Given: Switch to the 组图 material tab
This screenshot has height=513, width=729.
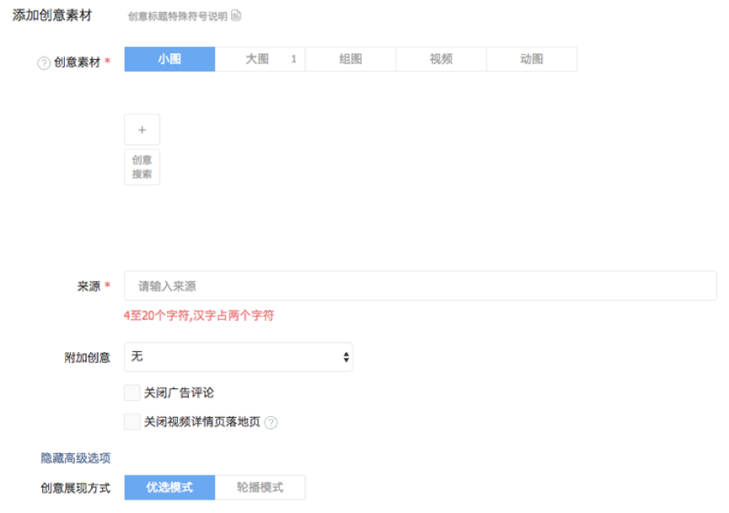Looking at the screenshot, I should pyautogui.click(x=351, y=59).
